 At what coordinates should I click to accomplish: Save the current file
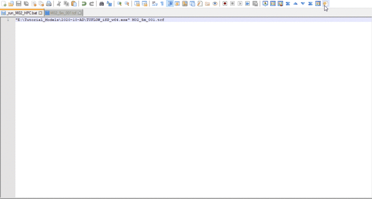(19, 4)
